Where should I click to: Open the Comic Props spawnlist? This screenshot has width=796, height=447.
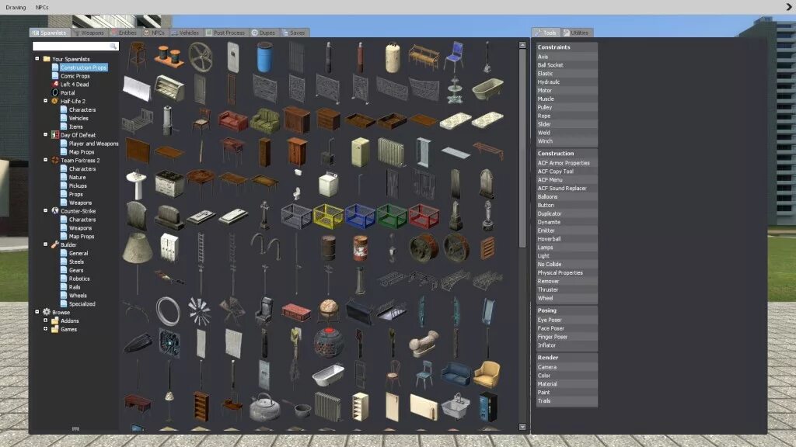point(75,76)
